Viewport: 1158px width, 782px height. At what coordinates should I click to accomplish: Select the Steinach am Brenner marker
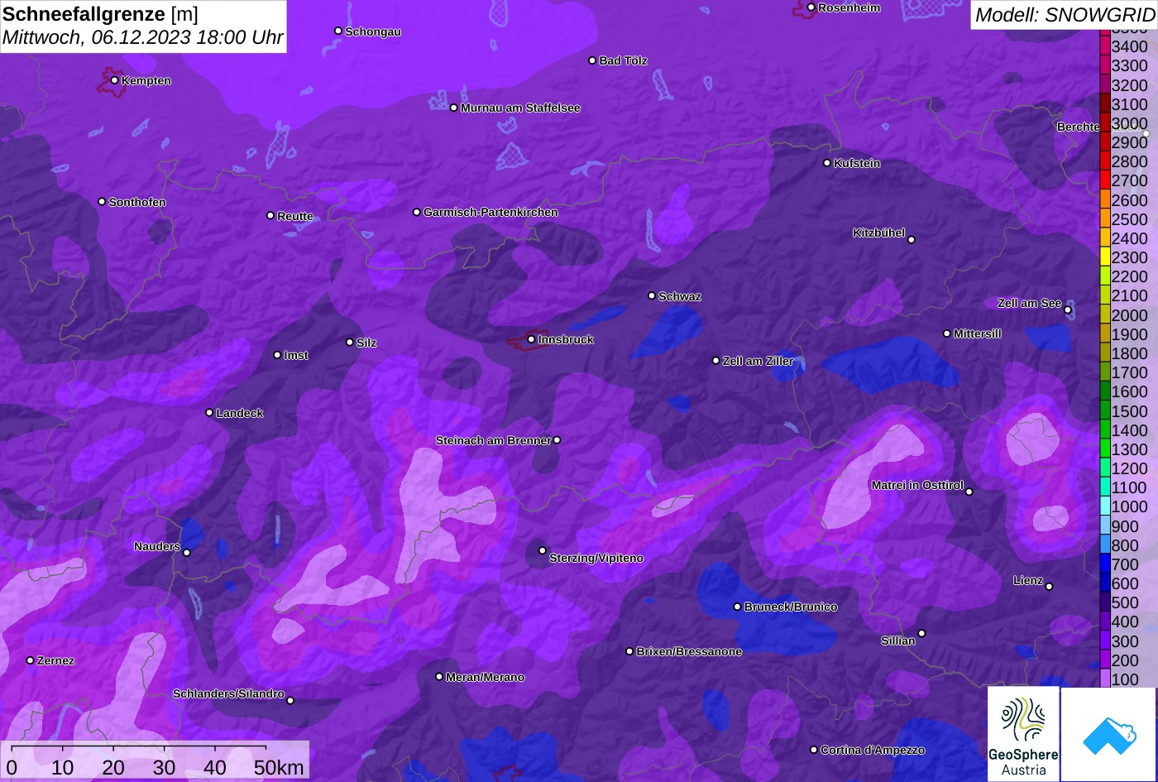click(557, 440)
